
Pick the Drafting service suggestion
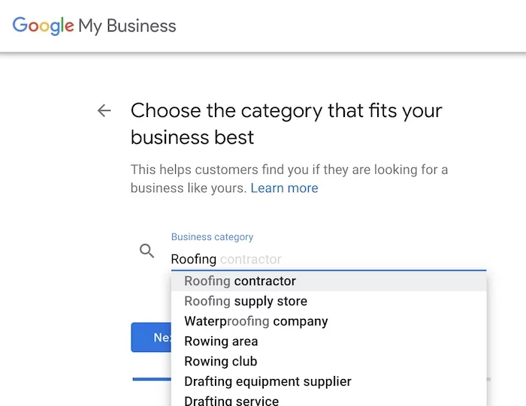[328, 399]
